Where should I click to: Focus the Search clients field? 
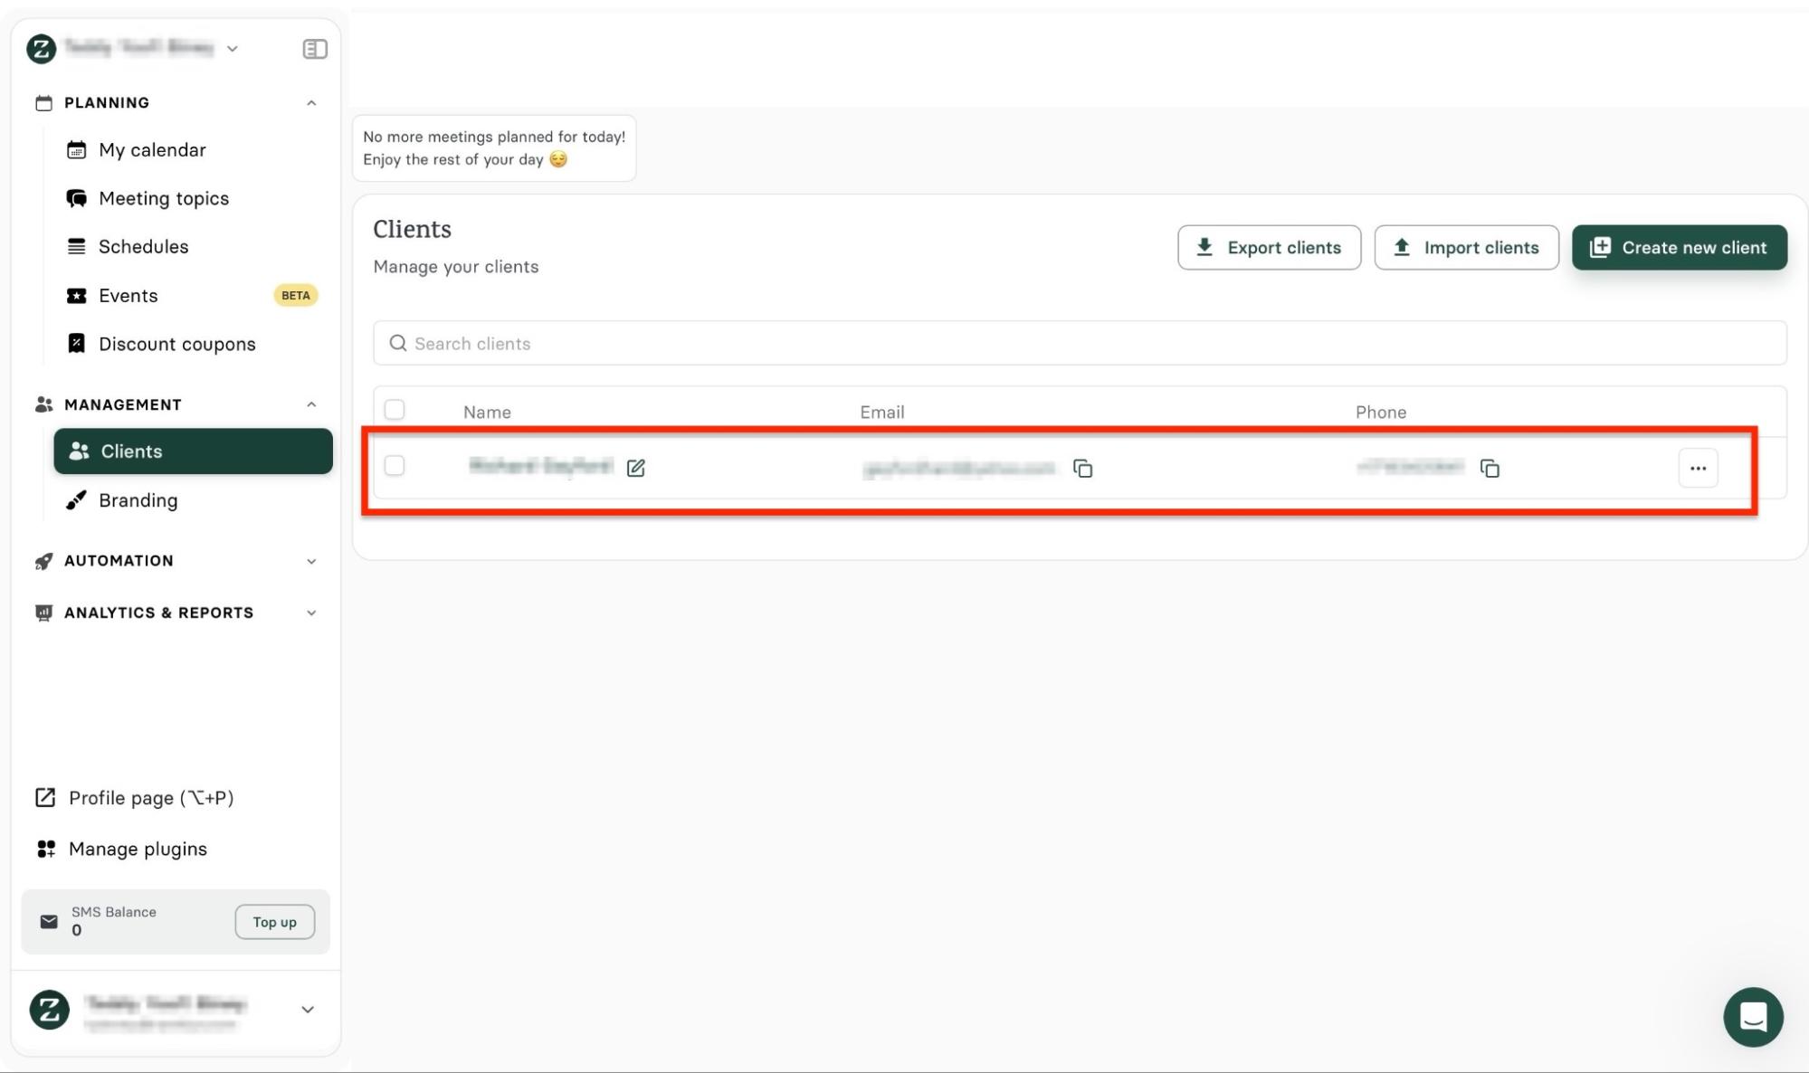pyautogui.click(x=1079, y=343)
